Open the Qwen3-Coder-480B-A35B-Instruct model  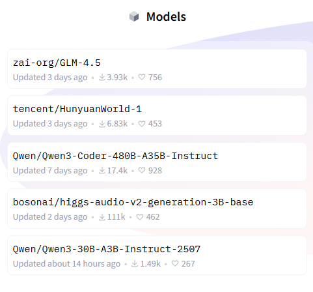click(157, 162)
